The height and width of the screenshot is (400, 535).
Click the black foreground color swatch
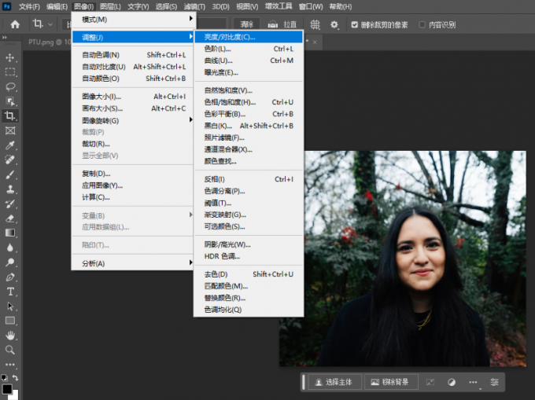pos(7,389)
